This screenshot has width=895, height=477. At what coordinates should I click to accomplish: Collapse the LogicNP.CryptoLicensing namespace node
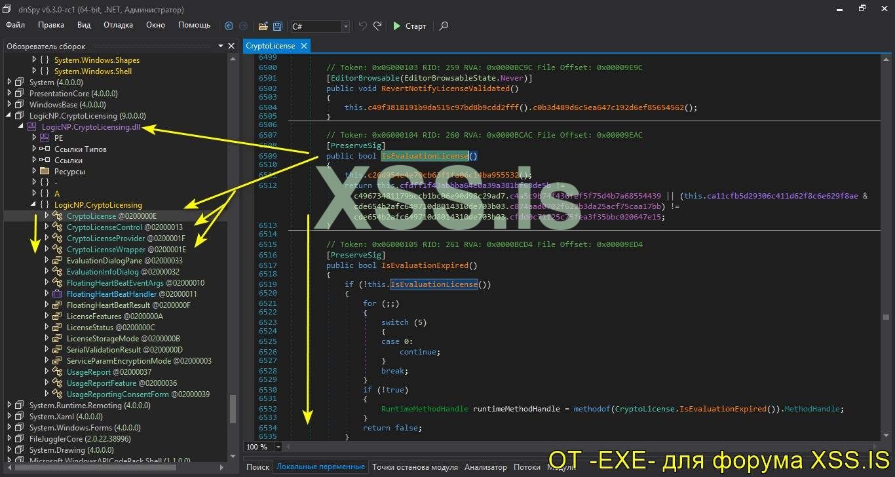click(34, 205)
